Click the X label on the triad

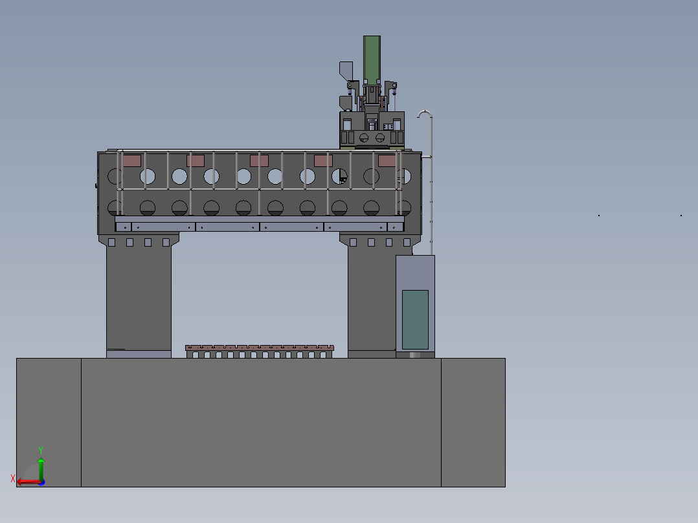coord(13,478)
